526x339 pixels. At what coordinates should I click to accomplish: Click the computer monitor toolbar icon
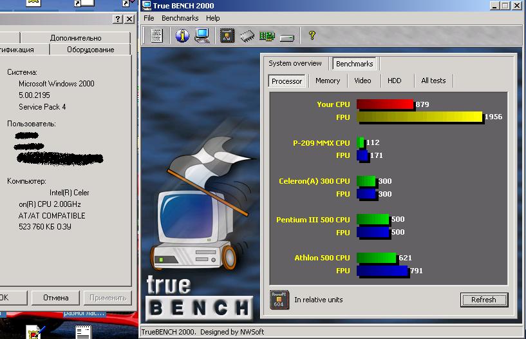(x=202, y=35)
